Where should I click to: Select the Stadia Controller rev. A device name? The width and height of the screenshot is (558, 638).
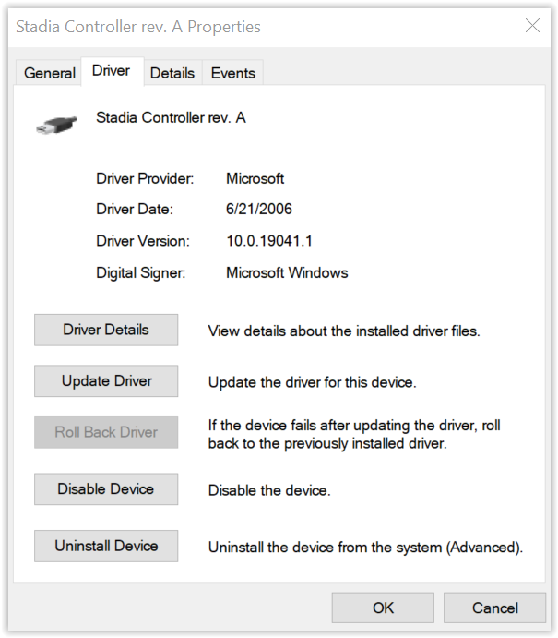[171, 117]
